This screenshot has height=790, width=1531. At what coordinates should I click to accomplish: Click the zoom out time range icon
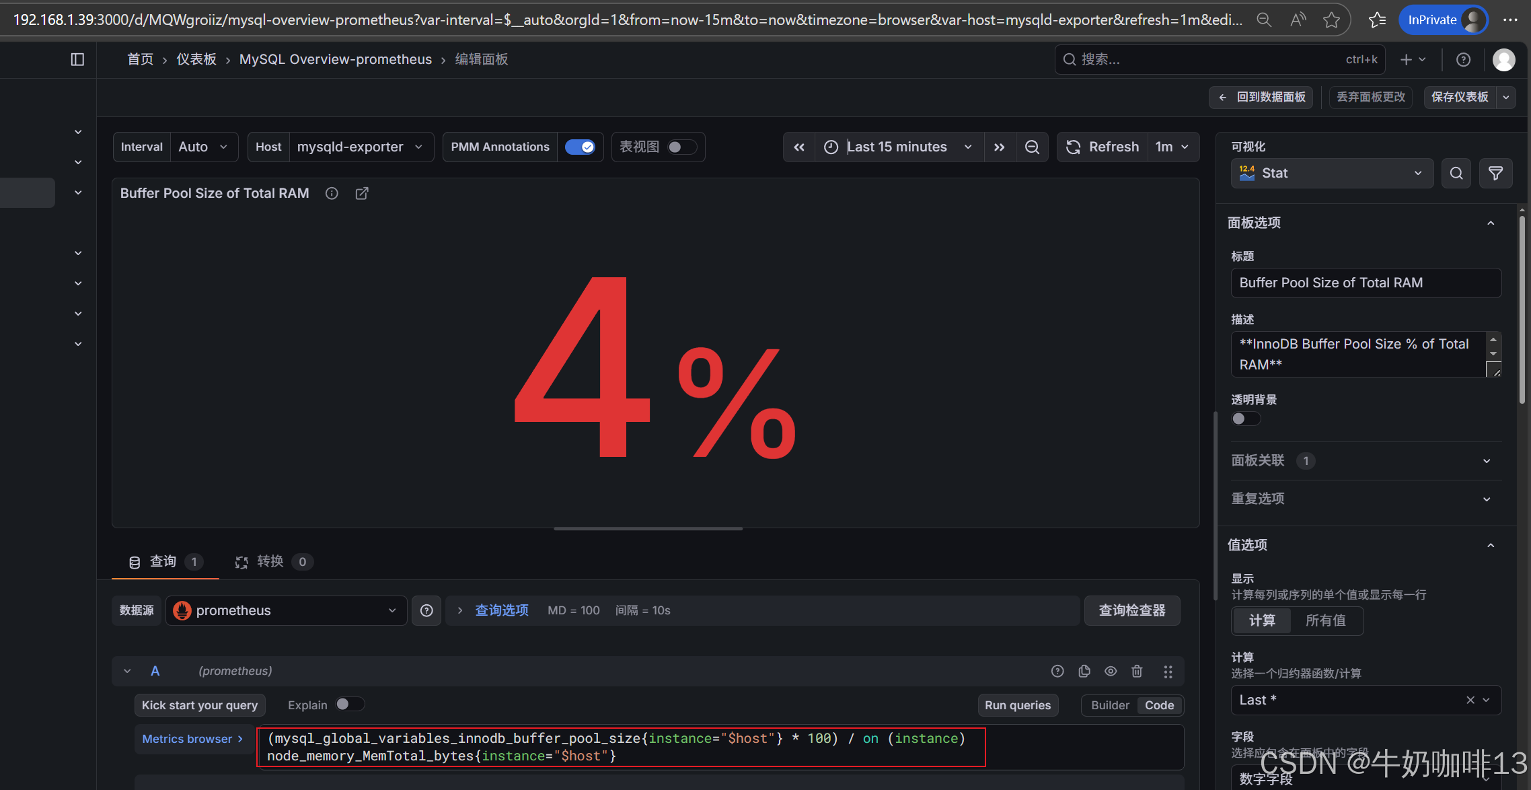(1032, 147)
